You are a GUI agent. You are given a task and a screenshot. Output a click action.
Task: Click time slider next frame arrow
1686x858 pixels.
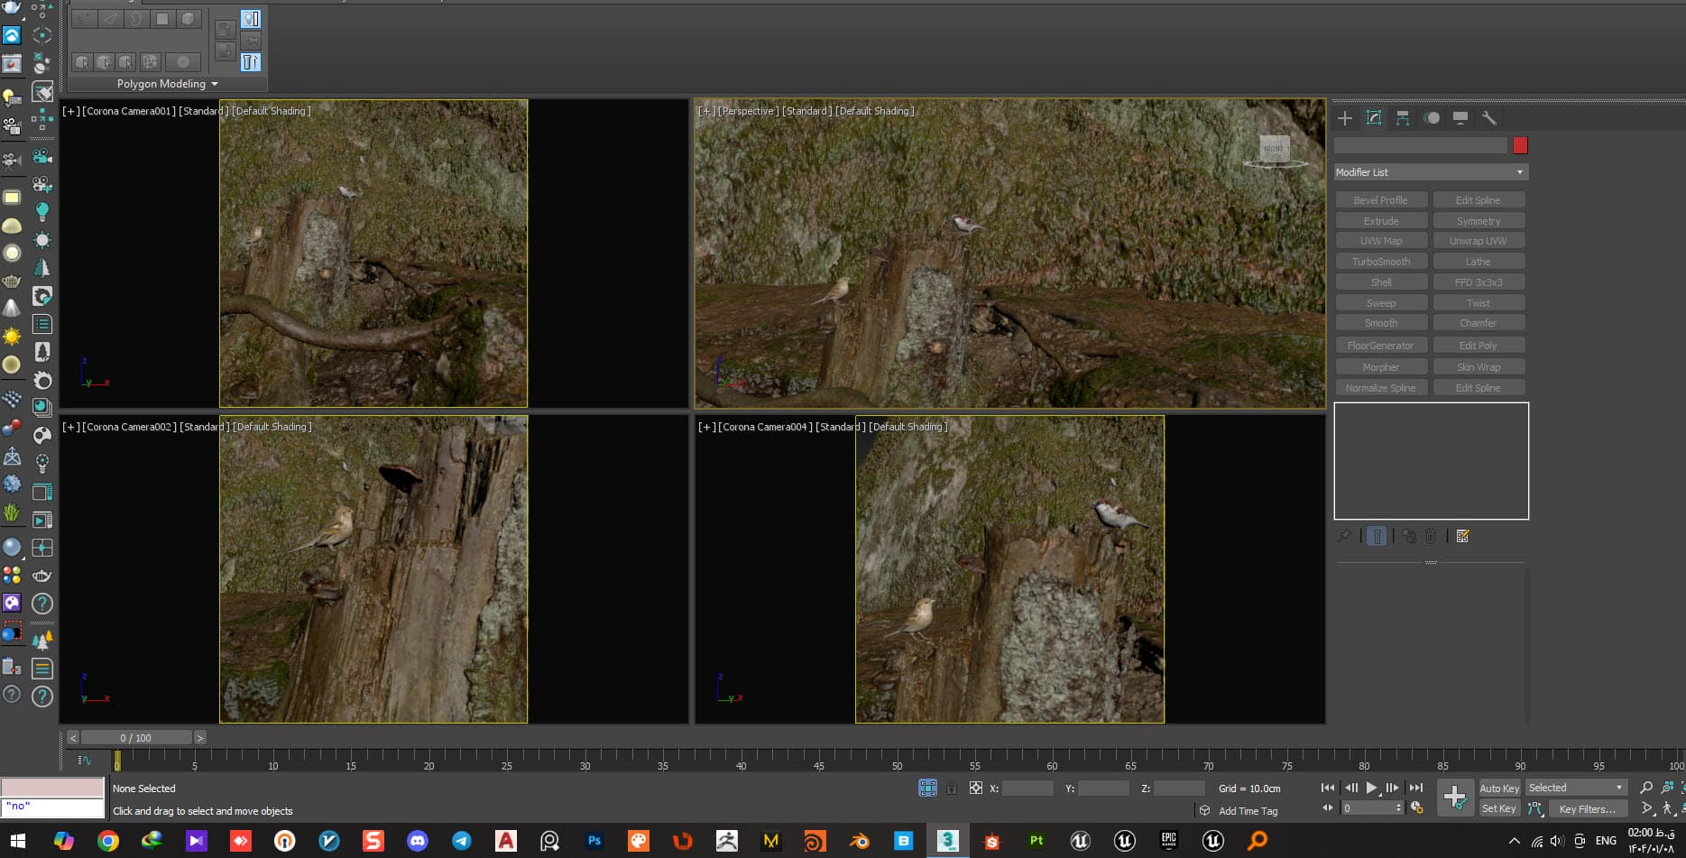coord(200,738)
